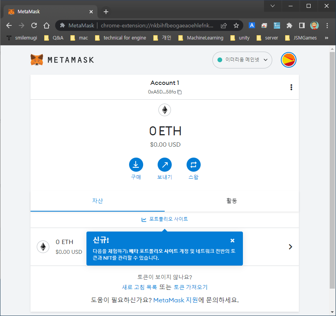Open Account 1 options three-dot menu

pos(291,87)
